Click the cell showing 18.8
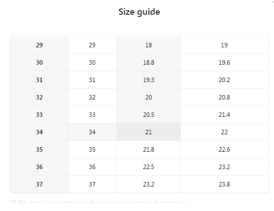This screenshot has width=274, height=211. click(149, 62)
